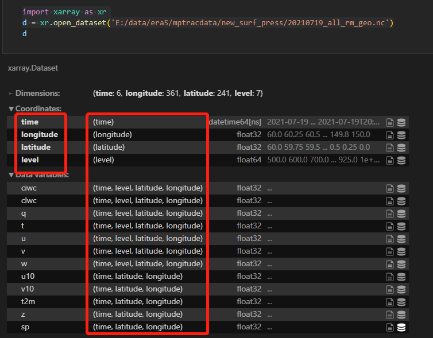Click attributes document icon for variable w
This screenshot has height=338, width=433.
pos(390,264)
